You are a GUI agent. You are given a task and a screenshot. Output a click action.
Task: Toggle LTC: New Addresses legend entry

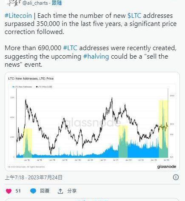click(x=22, y=87)
